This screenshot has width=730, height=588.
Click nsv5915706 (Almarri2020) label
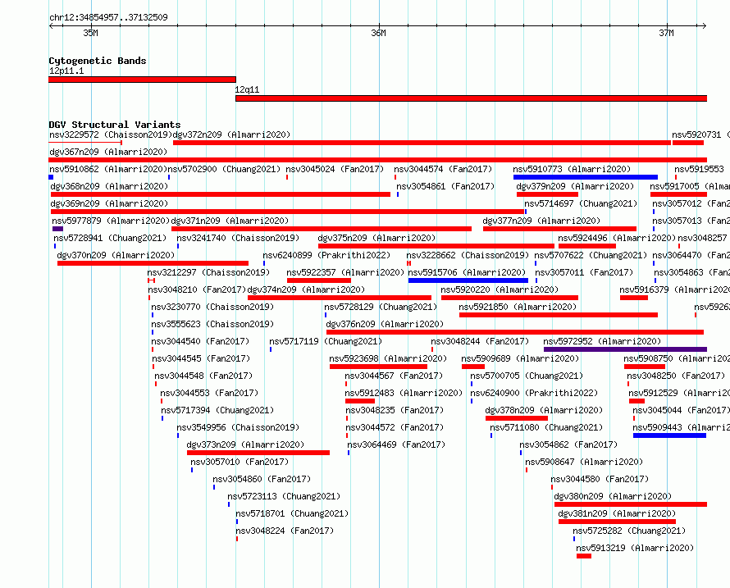click(467, 272)
